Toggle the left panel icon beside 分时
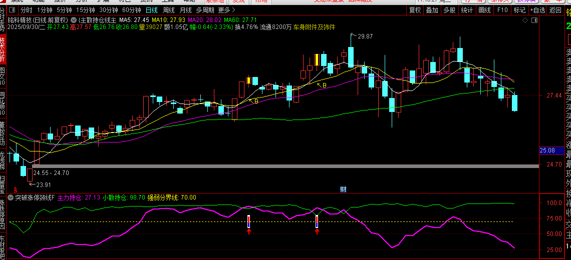 pyautogui.click(x=13, y=10)
